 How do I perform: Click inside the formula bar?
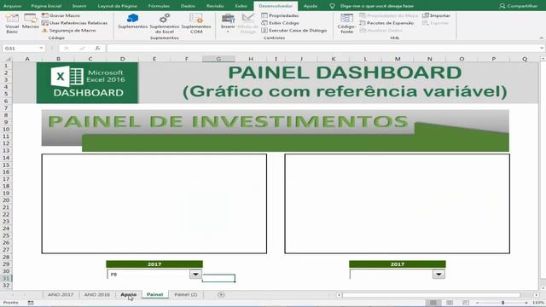[x=322, y=48]
